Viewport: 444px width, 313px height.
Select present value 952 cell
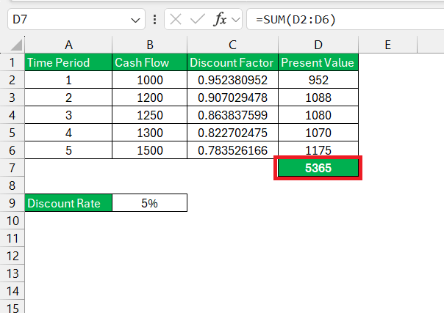point(318,80)
